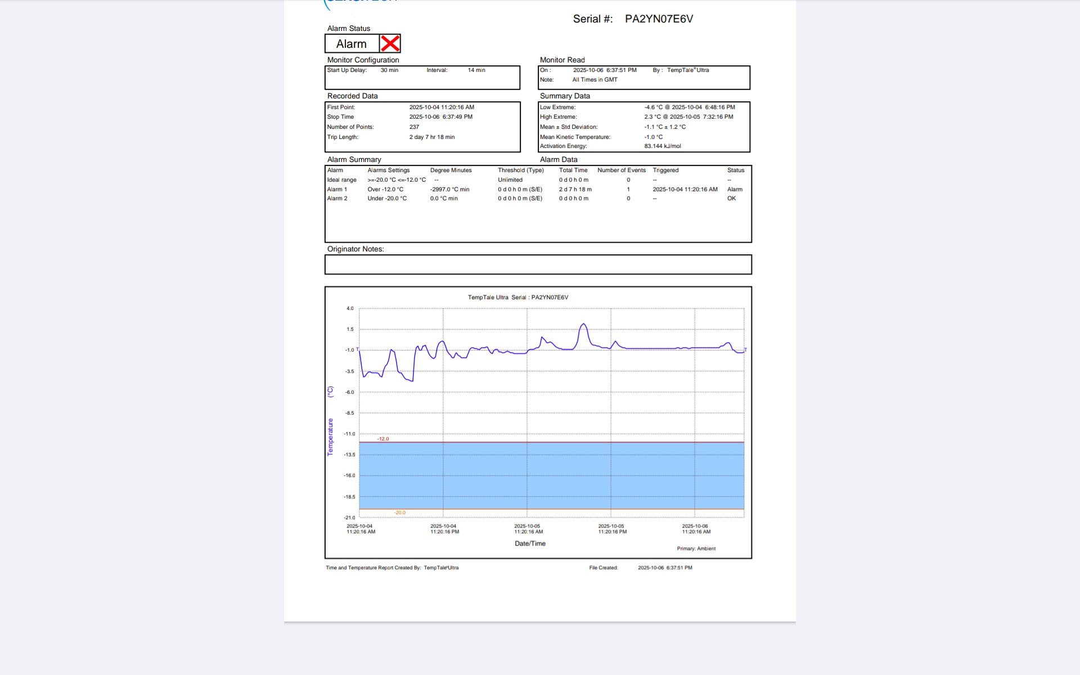The image size is (1080, 675).
Task: Click the Primary: Ambient legend text
Action: coord(696,548)
